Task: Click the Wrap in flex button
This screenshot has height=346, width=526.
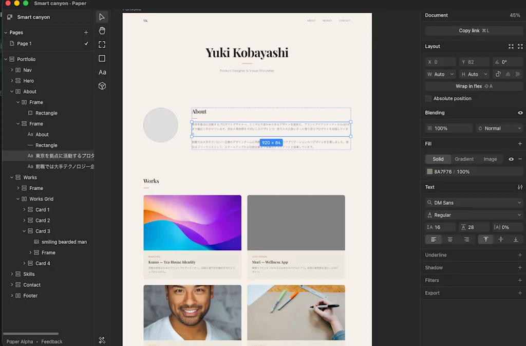Action: (x=474, y=86)
